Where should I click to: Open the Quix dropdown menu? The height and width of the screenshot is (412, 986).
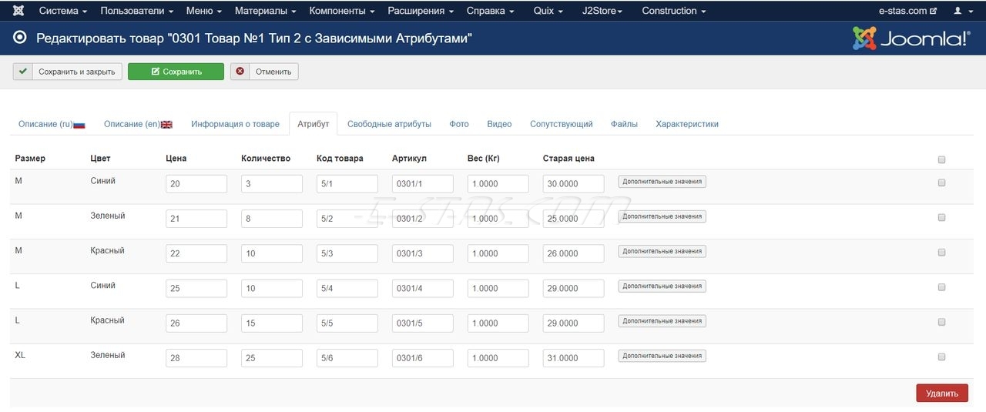coord(548,11)
